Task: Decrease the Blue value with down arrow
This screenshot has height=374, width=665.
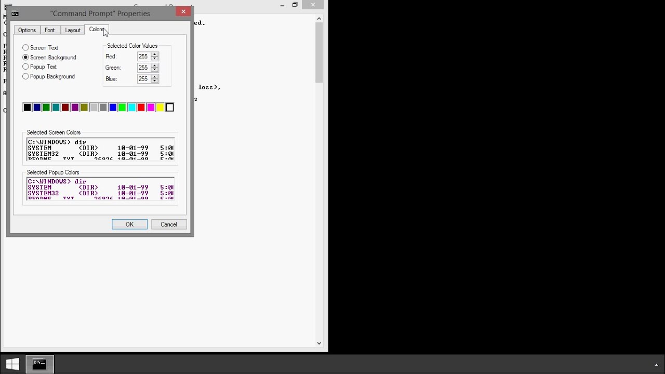Action: point(155,81)
